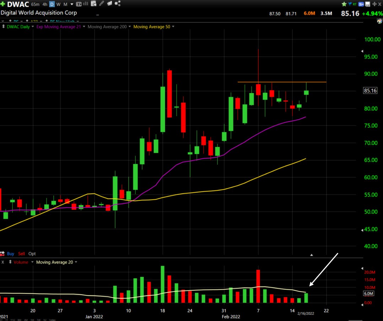The width and height of the screenshot is (383, 321).
Task: Click the ellipsis next to company name
Action: 97,15
